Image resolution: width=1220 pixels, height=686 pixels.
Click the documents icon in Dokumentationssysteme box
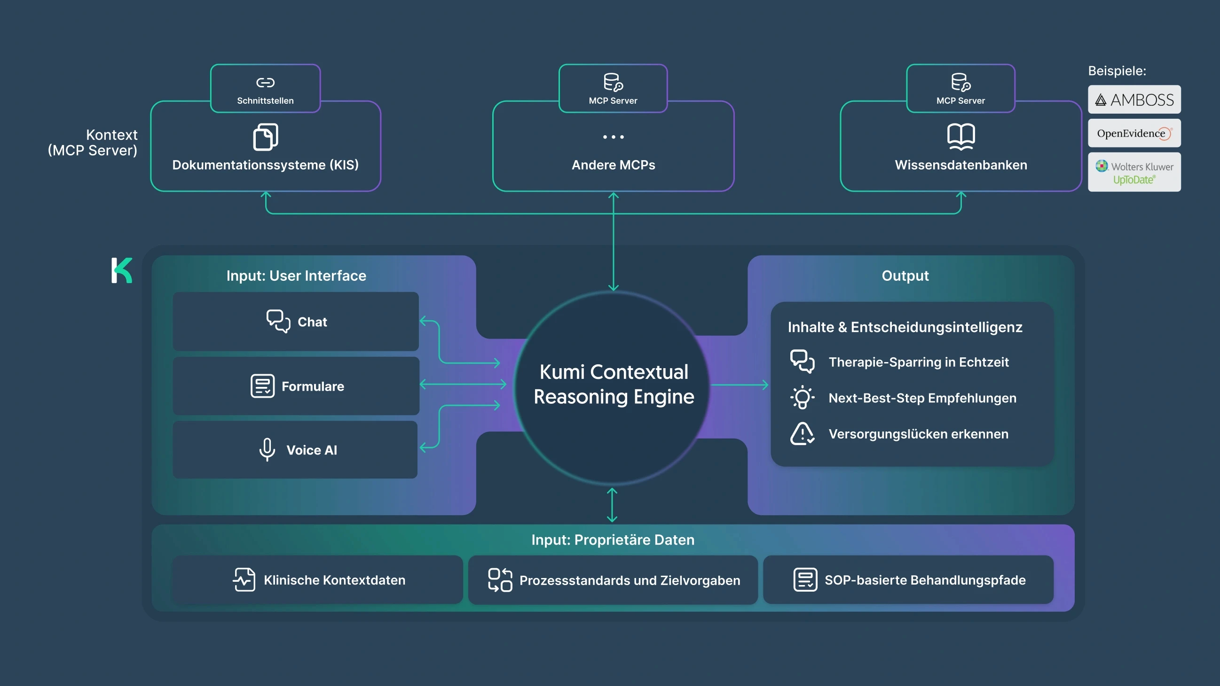[x=265, y=137]
